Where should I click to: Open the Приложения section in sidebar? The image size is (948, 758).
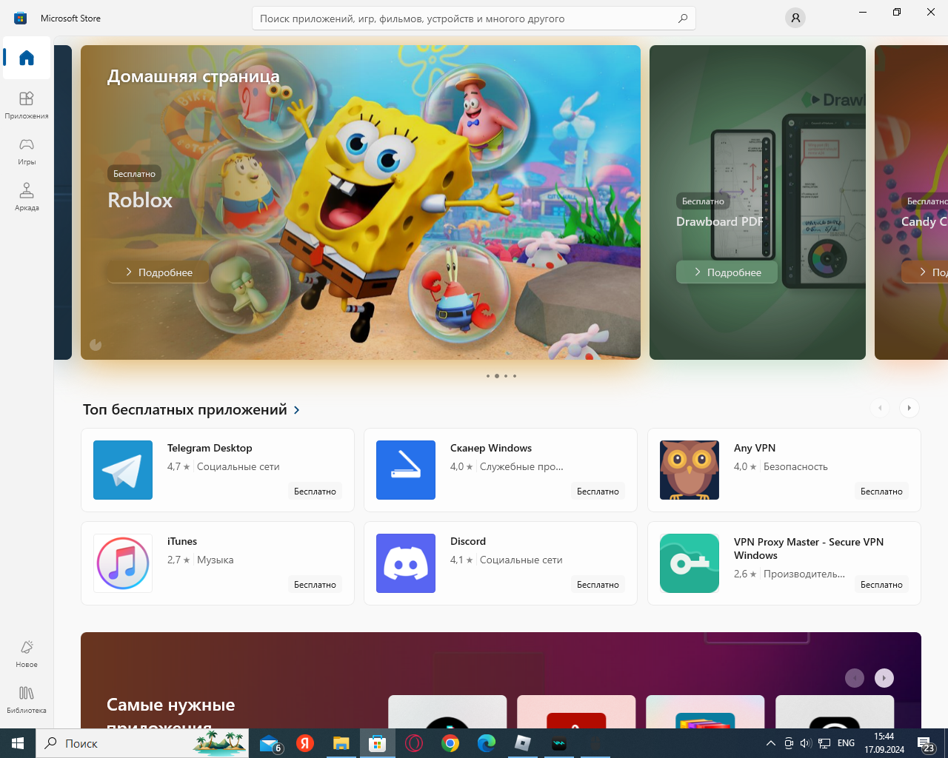(x=27, y=104)
